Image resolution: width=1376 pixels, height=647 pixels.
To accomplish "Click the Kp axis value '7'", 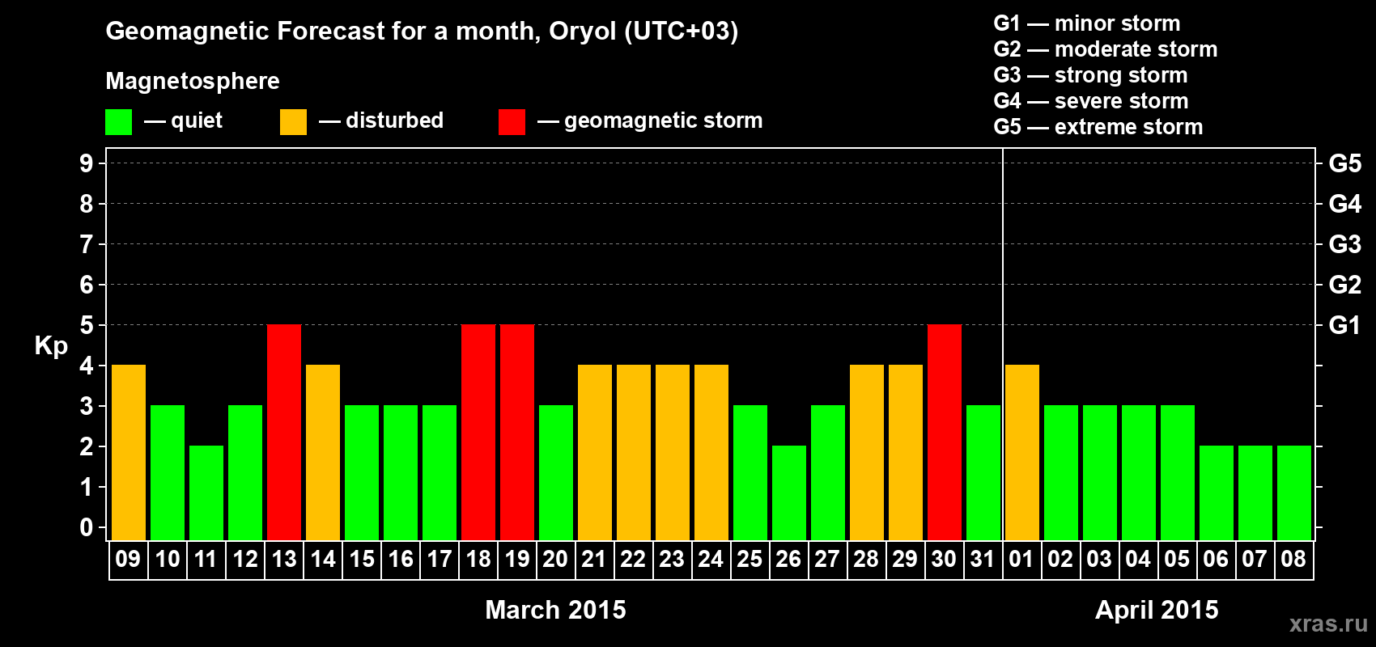I will 87,244.
